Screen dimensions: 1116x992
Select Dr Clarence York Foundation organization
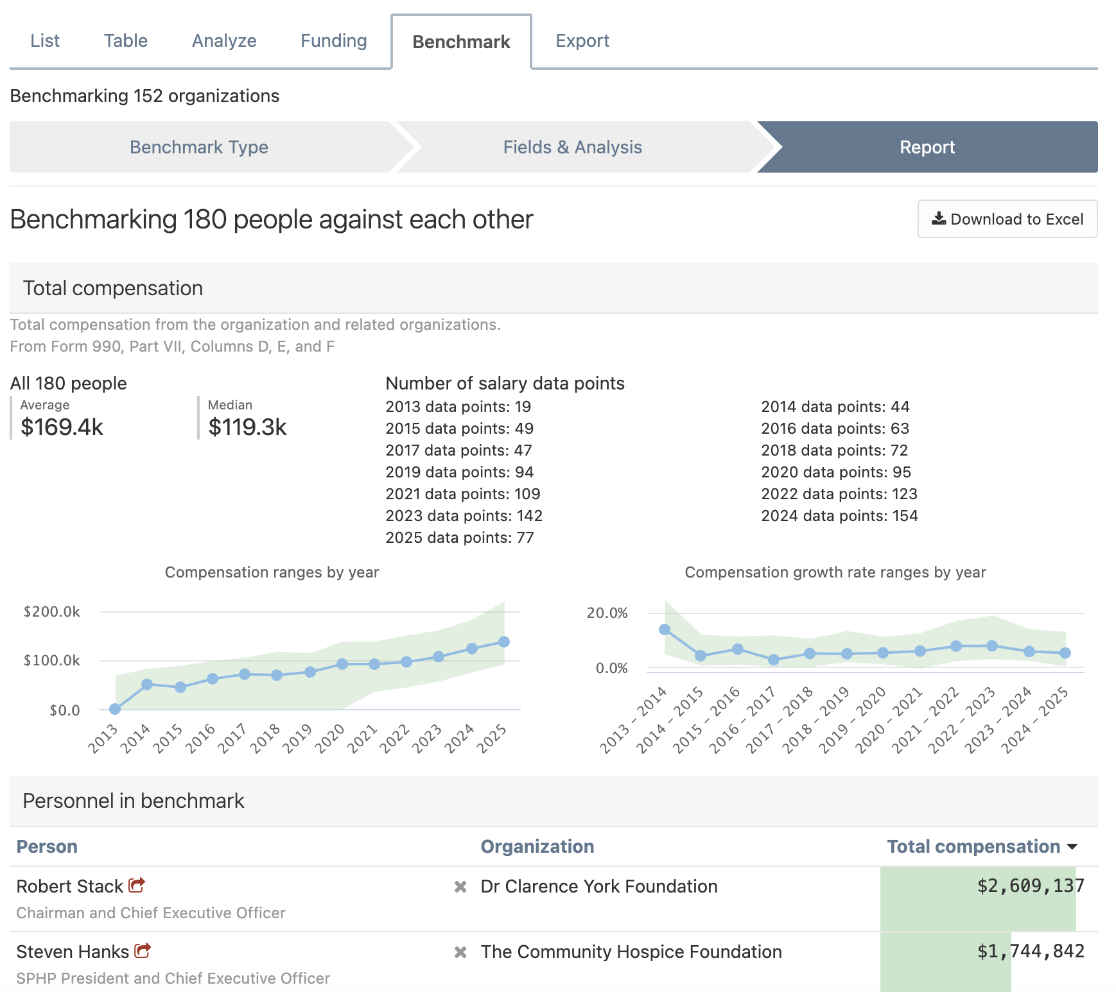point(599,886)
